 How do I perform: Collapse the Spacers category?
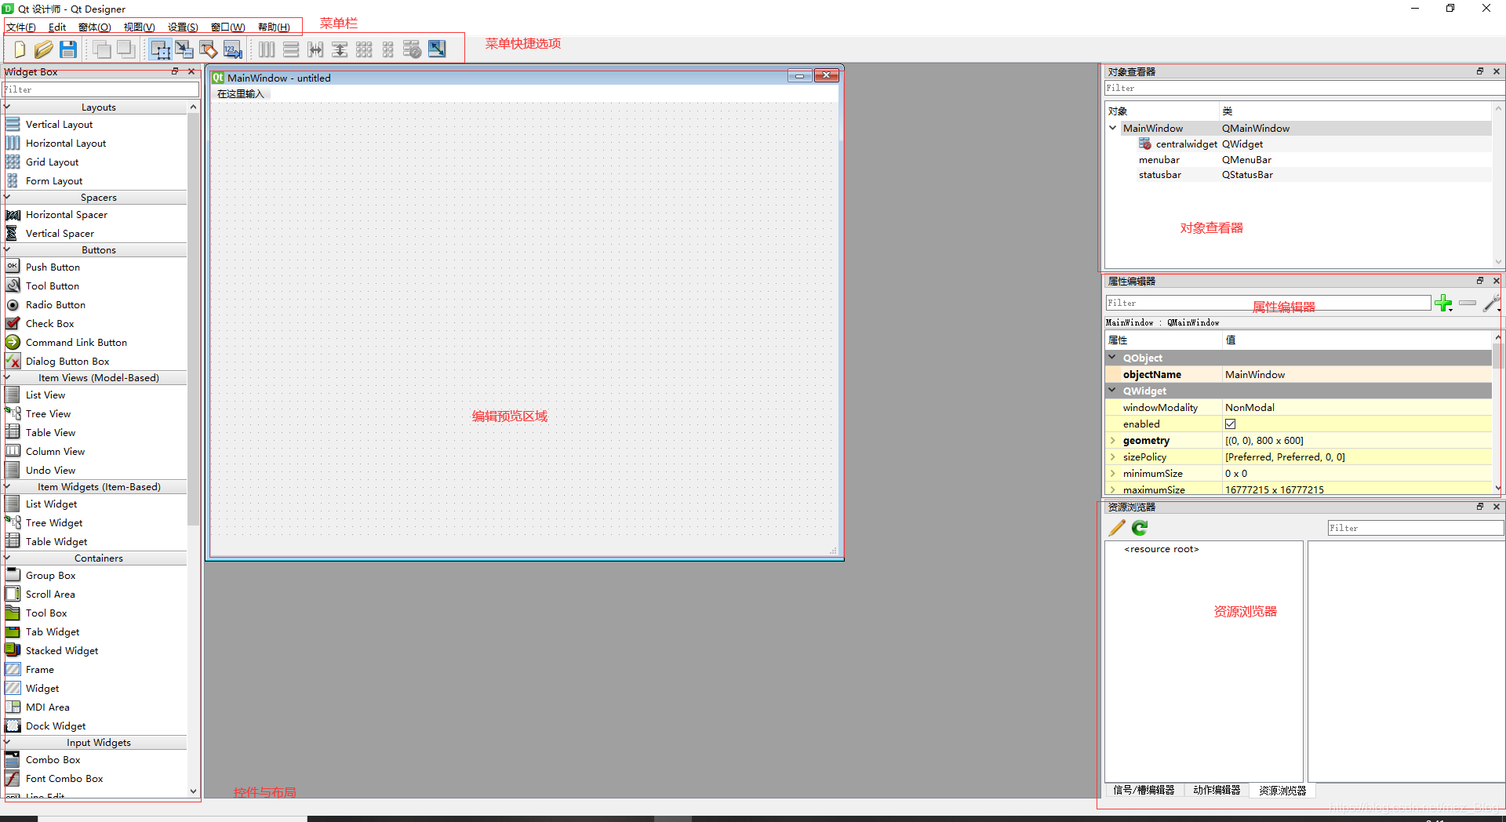click(x=7, y=198)
